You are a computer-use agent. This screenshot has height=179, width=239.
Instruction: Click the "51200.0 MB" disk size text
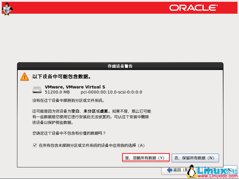57,92
